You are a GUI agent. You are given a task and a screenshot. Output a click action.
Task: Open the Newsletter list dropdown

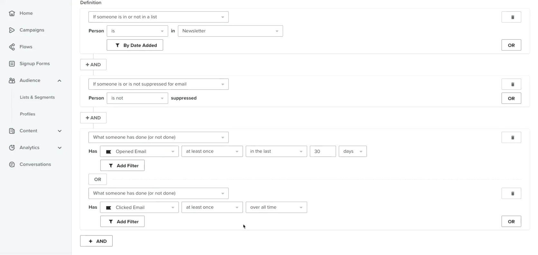tap(230, 31)
